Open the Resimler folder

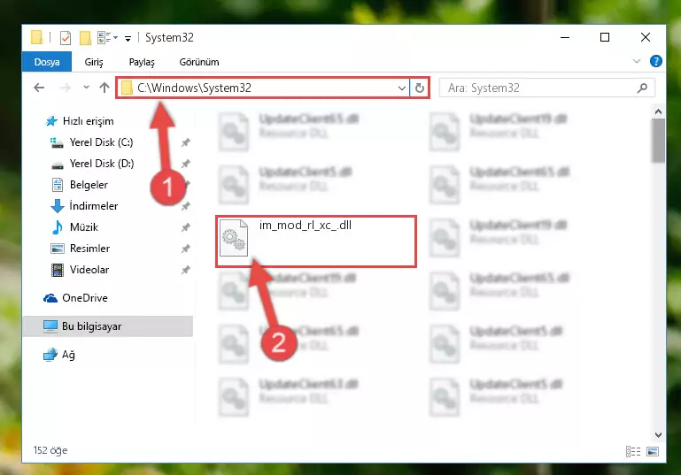click(x=89, y=249)
